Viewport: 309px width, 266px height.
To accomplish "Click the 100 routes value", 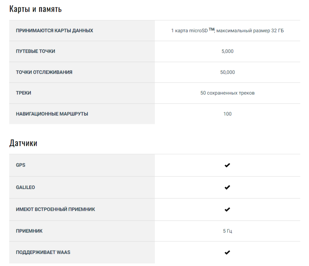I will (227, 114).
